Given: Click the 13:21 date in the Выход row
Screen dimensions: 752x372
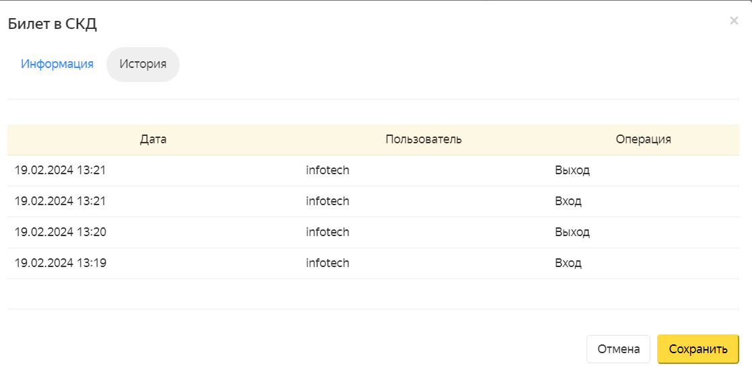Looking at the screenshot, I should pos(61,171).
